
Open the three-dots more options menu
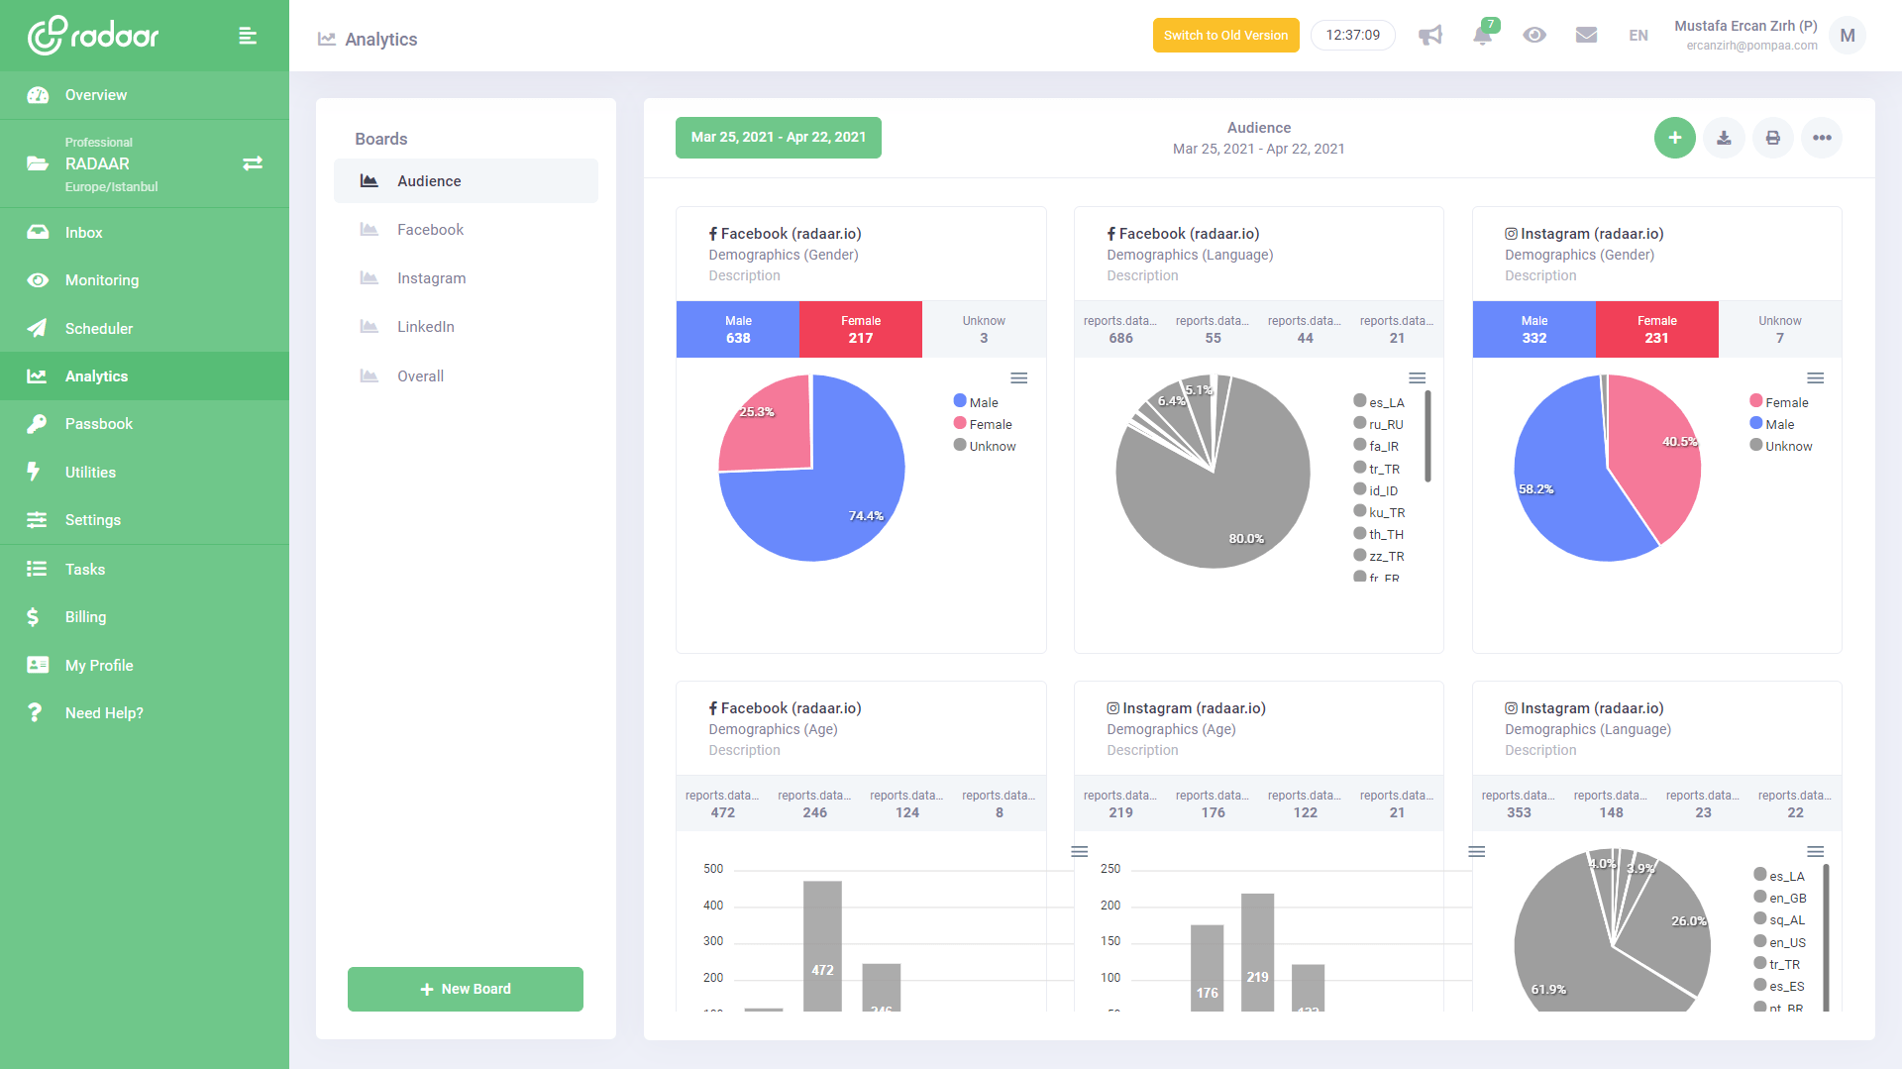point(1822,138)
